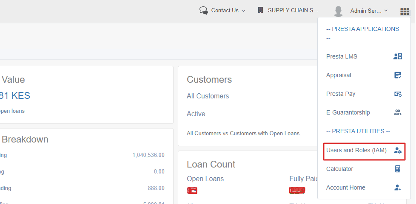Select Presta Pay menu entry

pyautogui.click(x=341, y=94)
